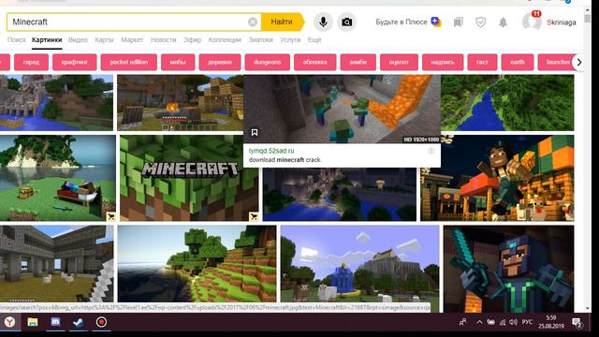The width and height of the screenshot is (599, 337).
Task: Open the Skriniaga profile avatar
Action: coord(532,21)
